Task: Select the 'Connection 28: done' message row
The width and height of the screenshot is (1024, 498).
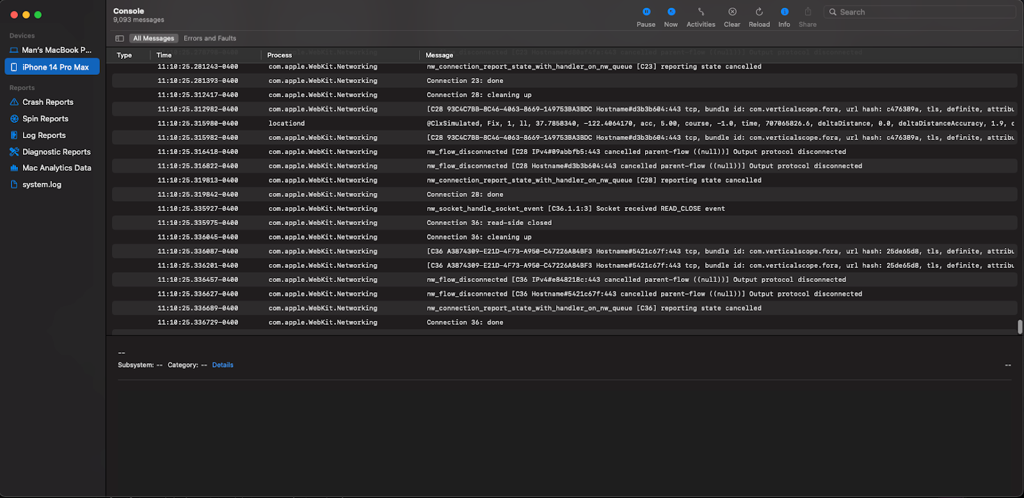Action: click(x=564, y=194)
